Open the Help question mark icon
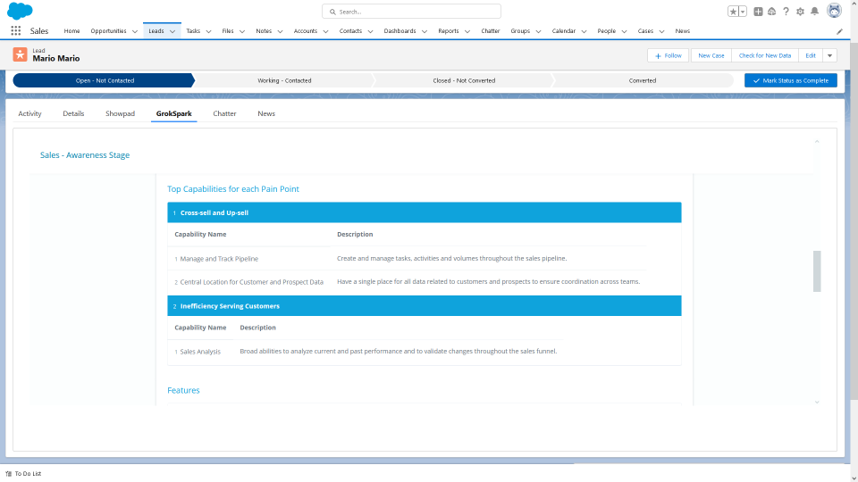Viewport: 858px width, 482px height. [786, 12]
